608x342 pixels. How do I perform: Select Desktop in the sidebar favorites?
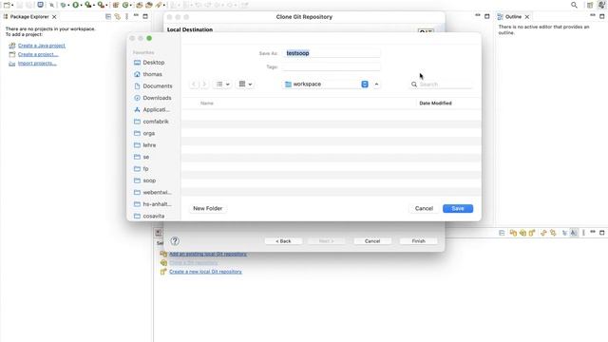(154, 63)
